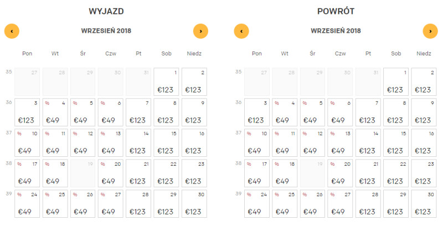Select September 30 in Wyjazd calendar

(194, 204)
